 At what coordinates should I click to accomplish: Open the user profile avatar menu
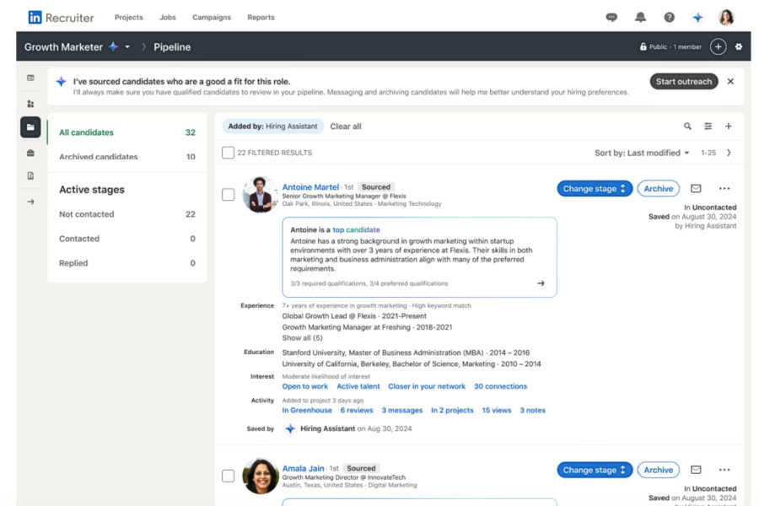pyautogui.click(x=726, y=18)
